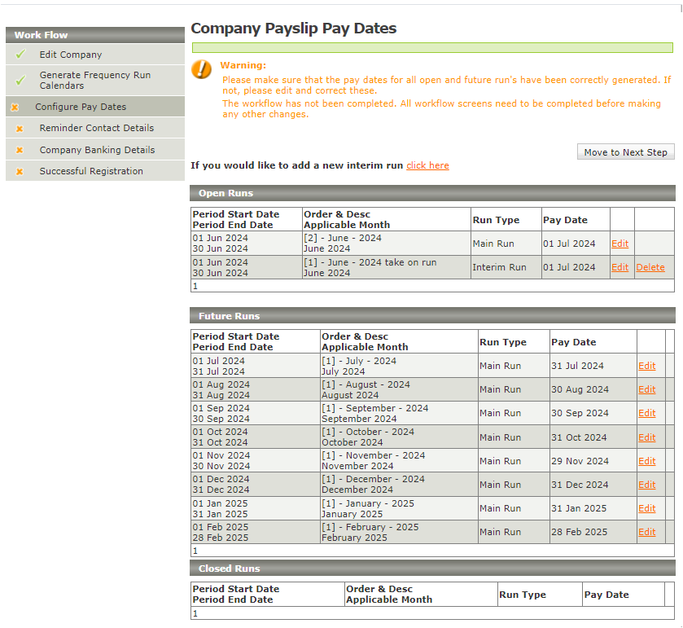Delete the June 2024 take on interim run
The image size is (683, 628).
point(650,267)
